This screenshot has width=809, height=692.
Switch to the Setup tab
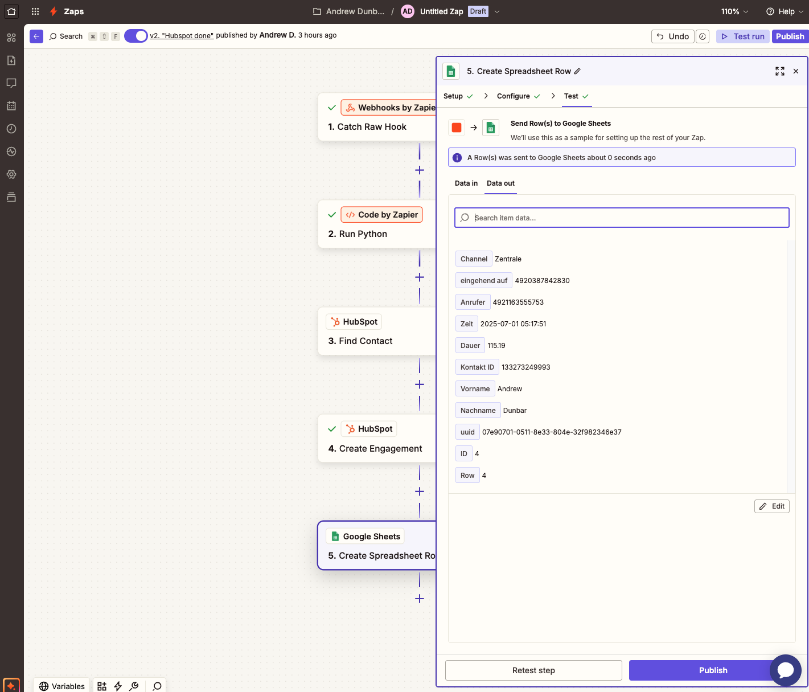pyautogui.click(x=458, y=96)
